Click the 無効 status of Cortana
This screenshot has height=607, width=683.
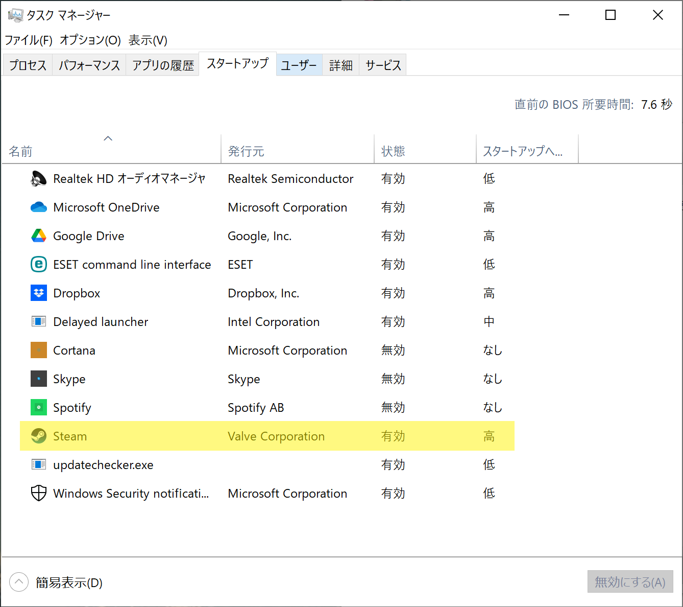(x=393, y=351)
